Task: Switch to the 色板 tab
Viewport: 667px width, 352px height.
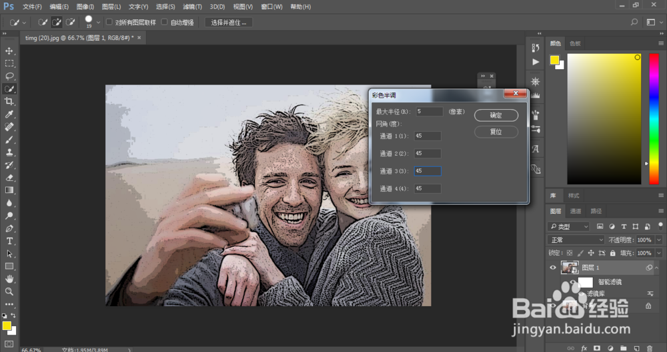Action: (575, 43)
